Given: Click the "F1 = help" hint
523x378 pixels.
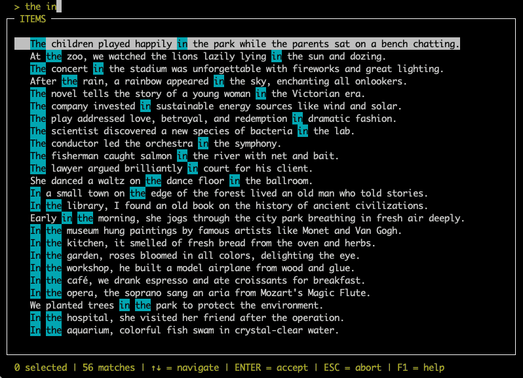Looking at the screenshot, I should [421, 368].
